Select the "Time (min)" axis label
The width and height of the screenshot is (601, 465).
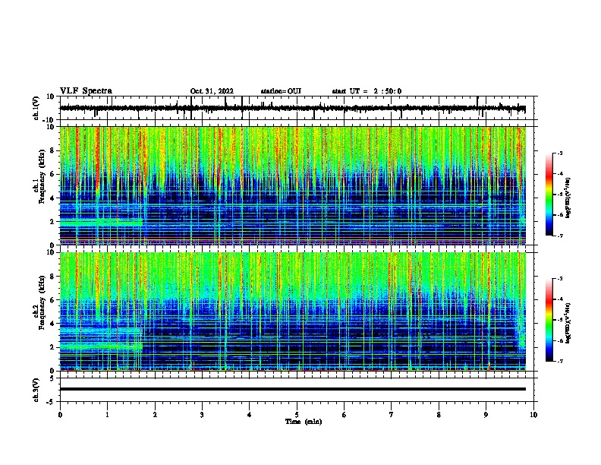304,422
